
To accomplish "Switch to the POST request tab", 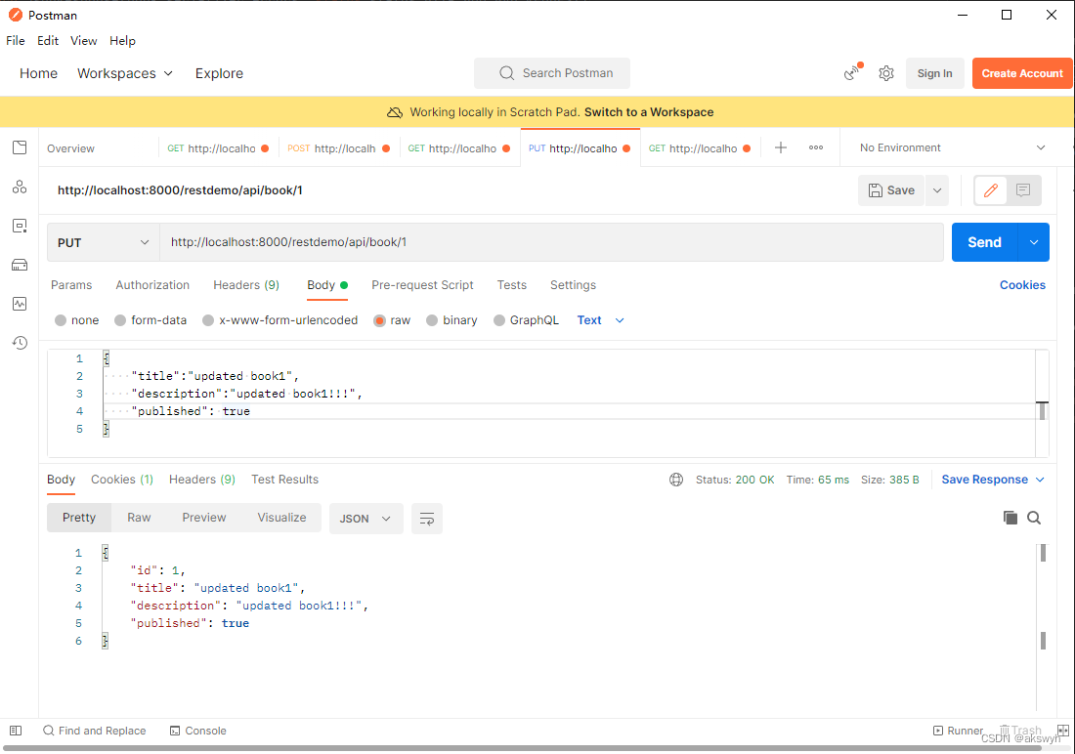I will [339, 148].
